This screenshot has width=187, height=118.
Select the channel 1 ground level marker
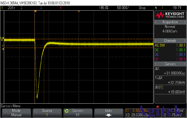2,39
